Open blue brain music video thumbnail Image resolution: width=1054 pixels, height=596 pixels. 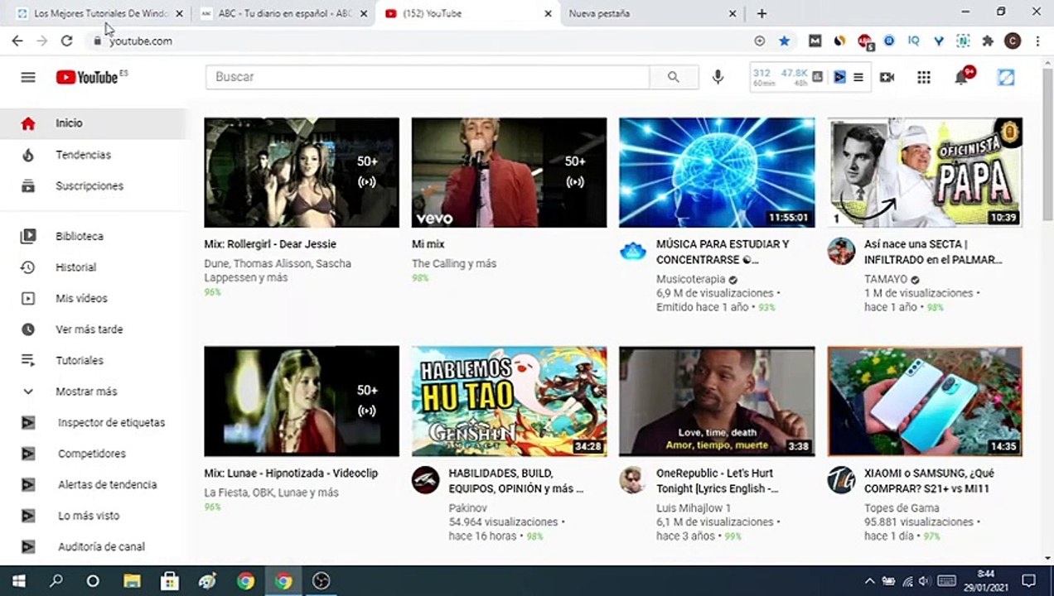coord(717,172)
